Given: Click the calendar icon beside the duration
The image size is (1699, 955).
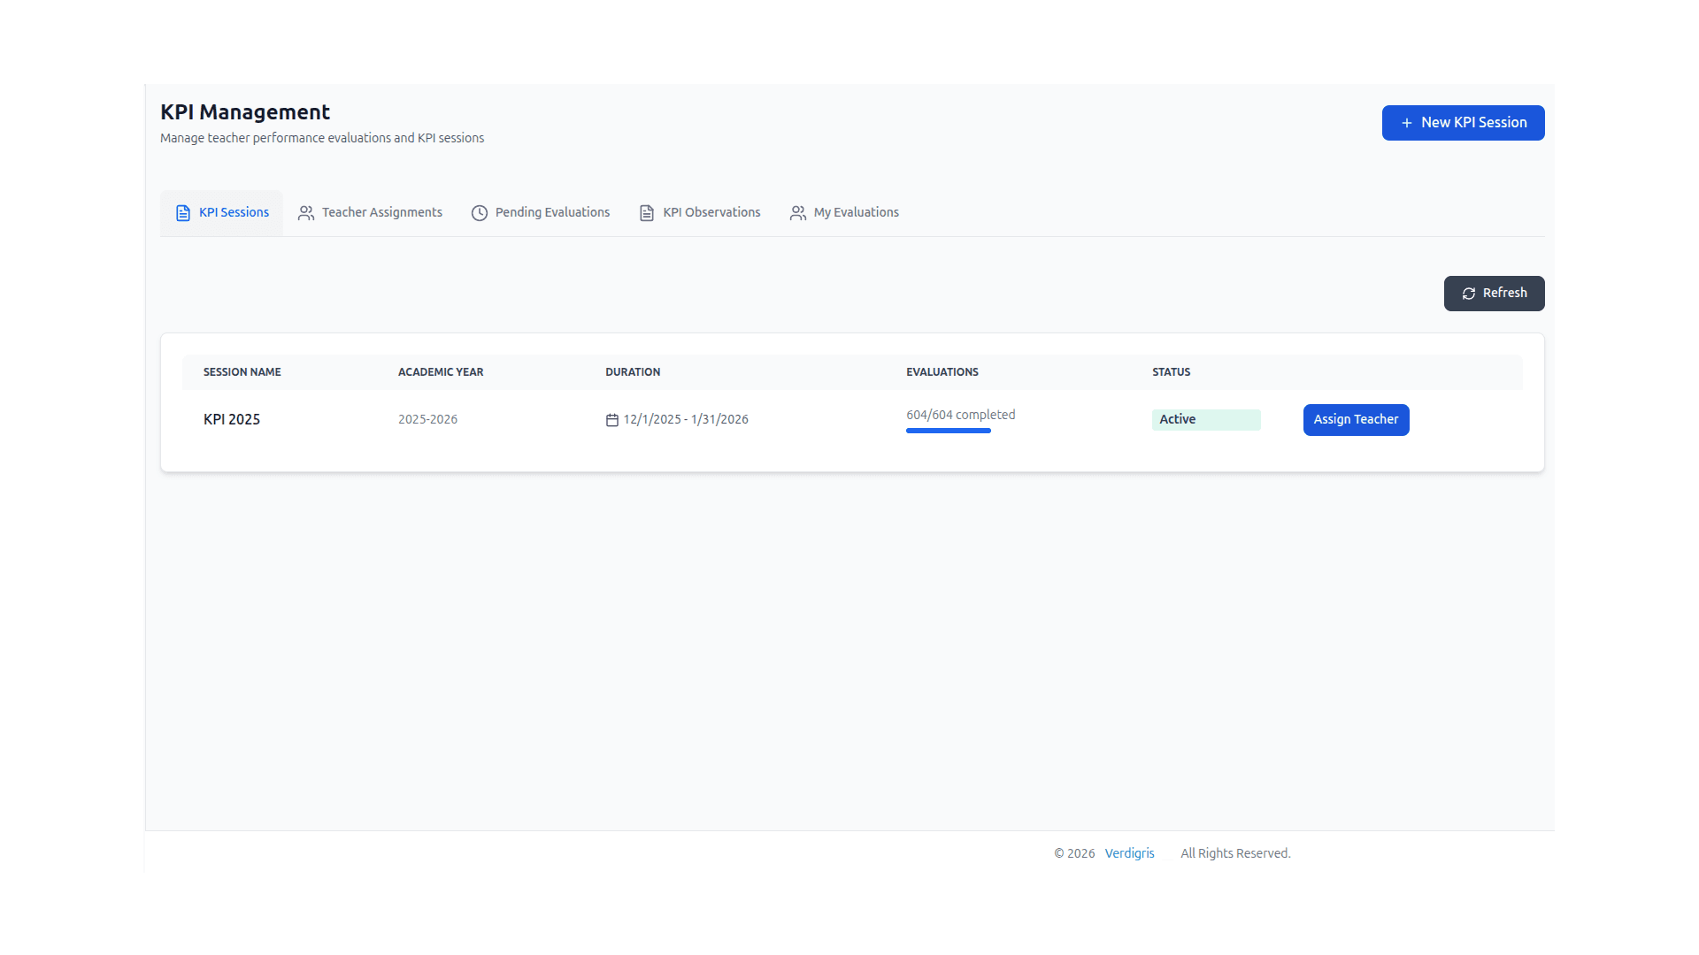Looking at the screenshot, I should click(611, 420).
